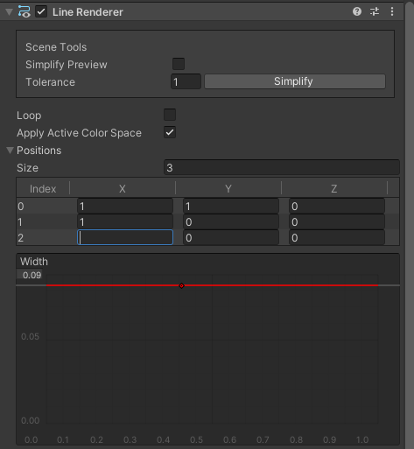
Task: Click the Width value field showing 0.09
Action: 30,275
